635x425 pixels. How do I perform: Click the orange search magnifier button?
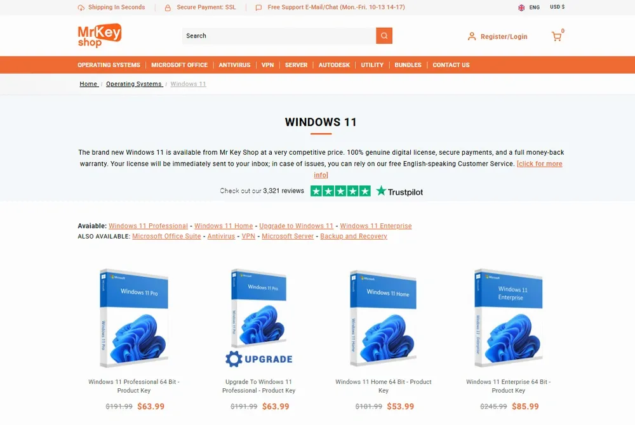pos(384,36)
